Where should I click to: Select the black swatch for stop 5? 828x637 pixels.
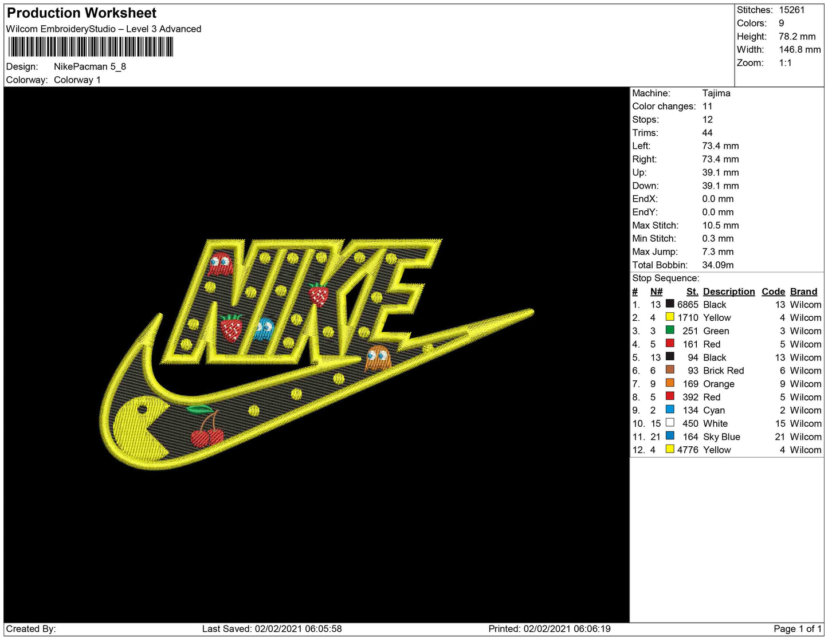point(670,356)
